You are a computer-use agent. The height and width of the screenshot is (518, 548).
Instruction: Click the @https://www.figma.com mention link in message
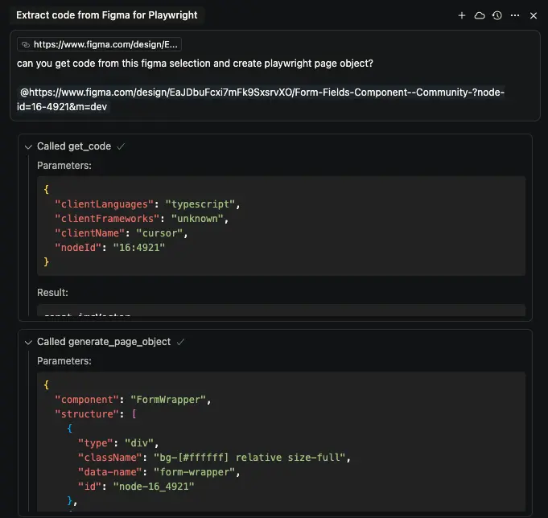click(x=261, y=100)
